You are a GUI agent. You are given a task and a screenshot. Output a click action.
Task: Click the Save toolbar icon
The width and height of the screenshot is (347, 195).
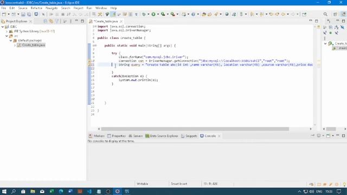tap(23, 14)
